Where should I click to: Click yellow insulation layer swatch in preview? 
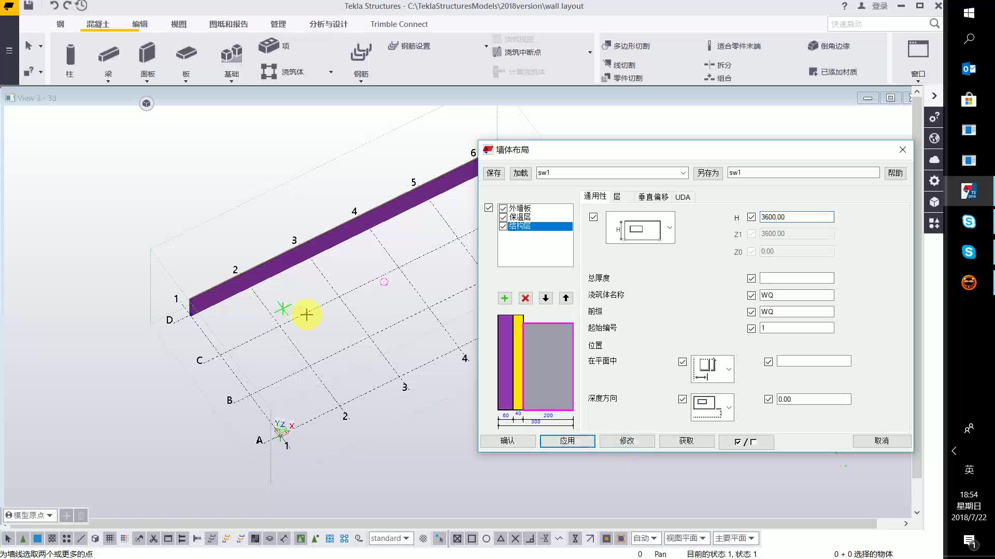click(518, 362)
